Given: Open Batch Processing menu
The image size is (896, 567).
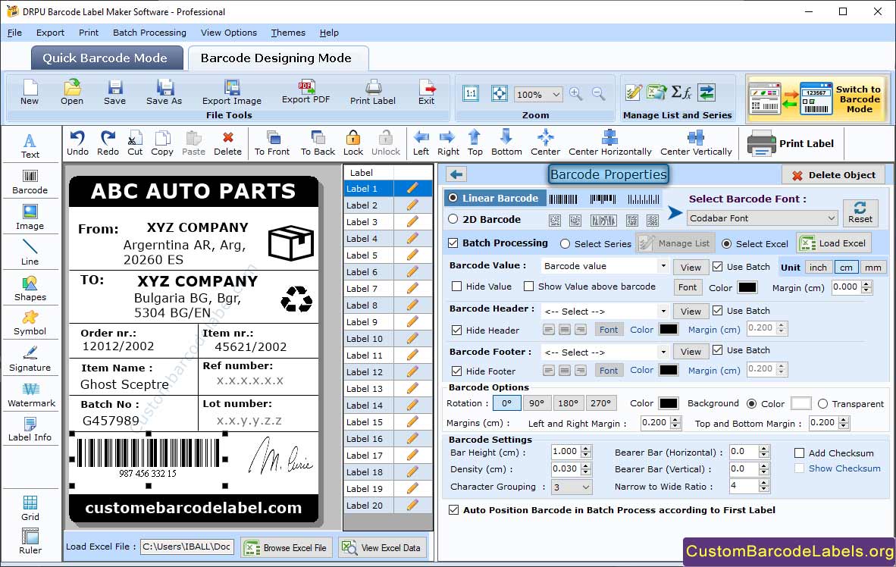Looking at the screenshot, I should click(x=149, y=33).
